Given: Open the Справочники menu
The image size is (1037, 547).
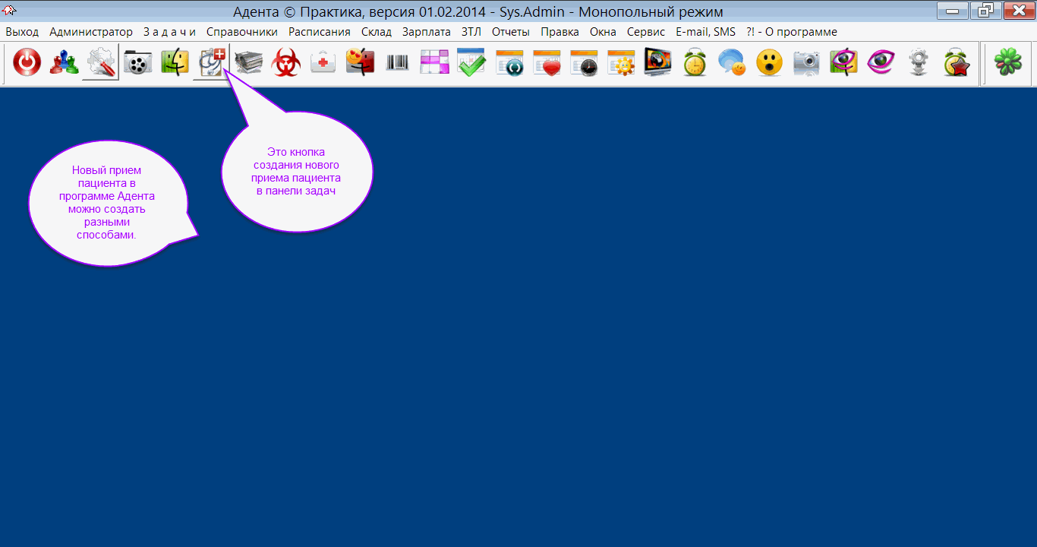Looking at the screenshot, I should pos(241,32).
